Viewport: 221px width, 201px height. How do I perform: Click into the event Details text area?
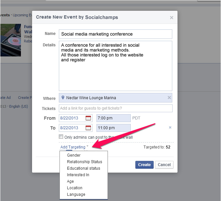click(115, 66)
